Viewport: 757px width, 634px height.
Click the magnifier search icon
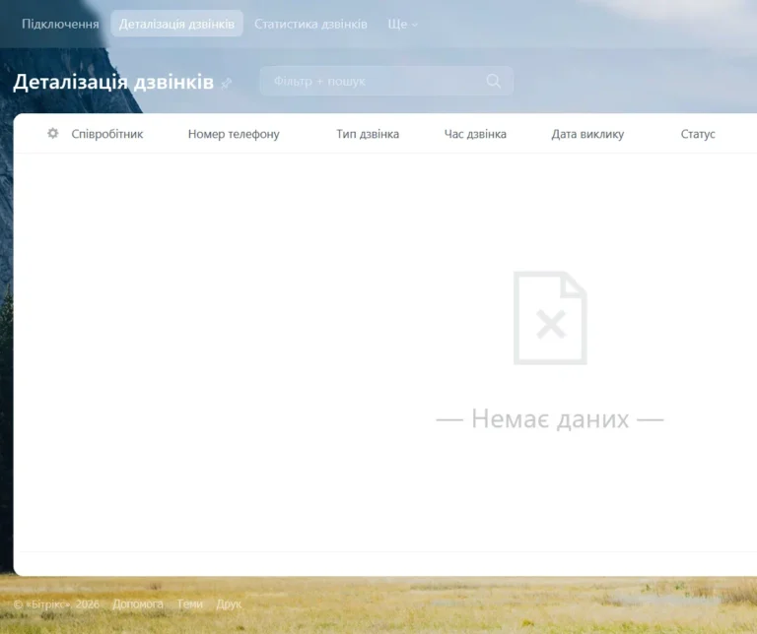click(x=494, y=81)
